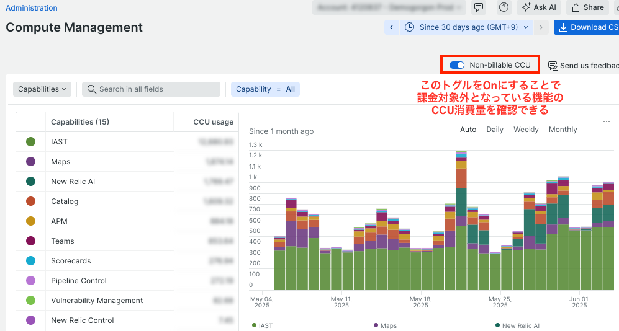Open the Administration breadcrumb link
The width and height of the screenshot is (619, 331).
point(32,8)
